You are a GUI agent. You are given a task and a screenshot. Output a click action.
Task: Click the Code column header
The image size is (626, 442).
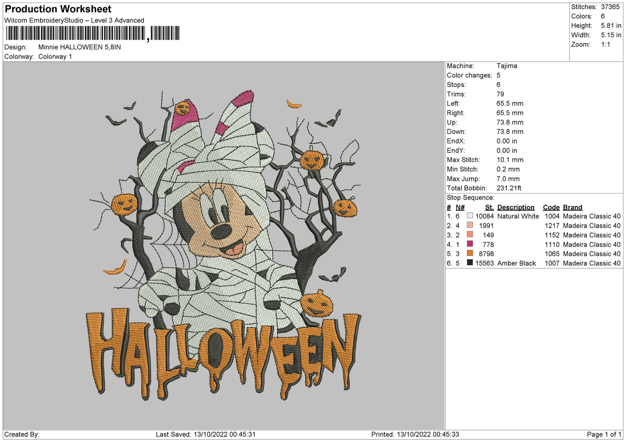point(551,207)
